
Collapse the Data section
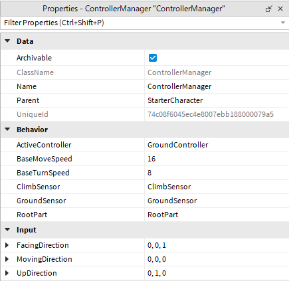point(7,41)
